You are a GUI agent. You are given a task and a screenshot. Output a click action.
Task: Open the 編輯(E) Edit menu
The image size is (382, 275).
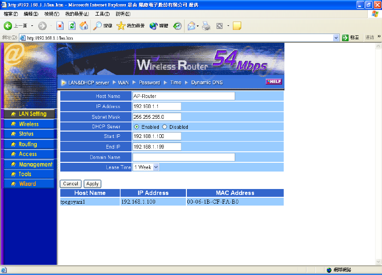31,14
